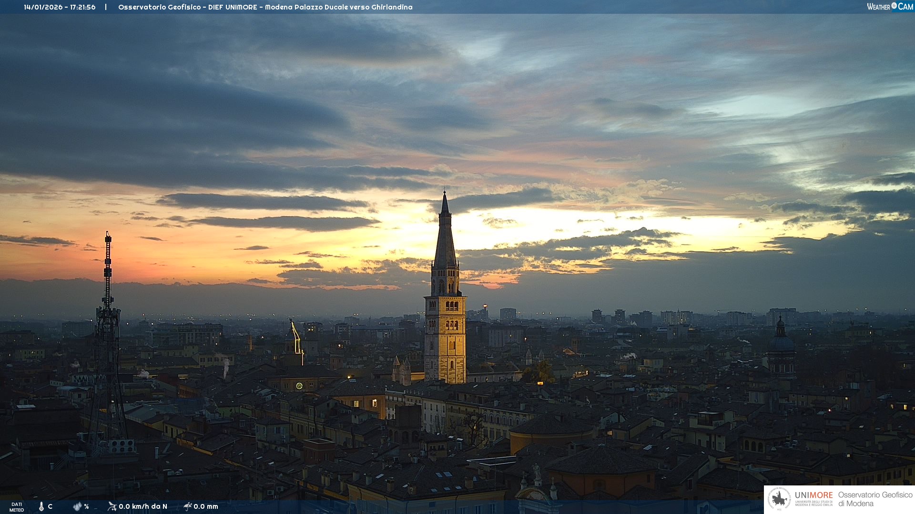Click the 0.0 km/h da N reading
Viewport: 915px width, 514px height.
[x=143, y=506]
